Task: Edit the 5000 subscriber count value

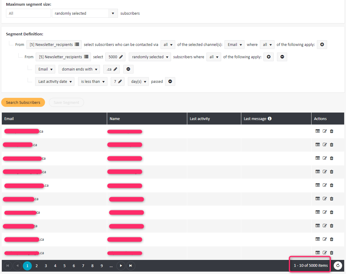Action: 115,57
